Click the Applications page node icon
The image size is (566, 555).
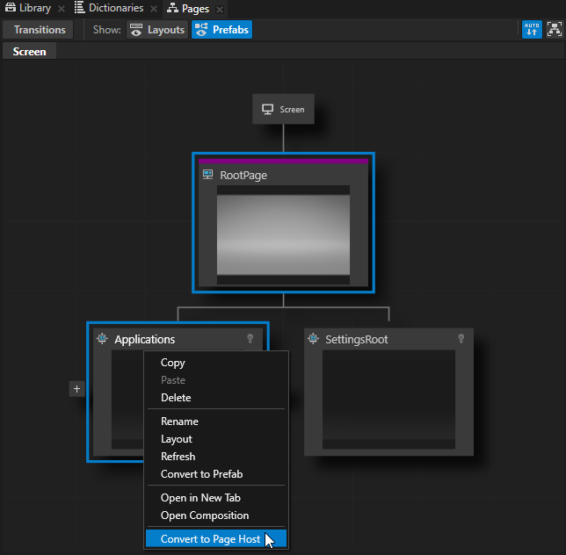pos(102,339)
